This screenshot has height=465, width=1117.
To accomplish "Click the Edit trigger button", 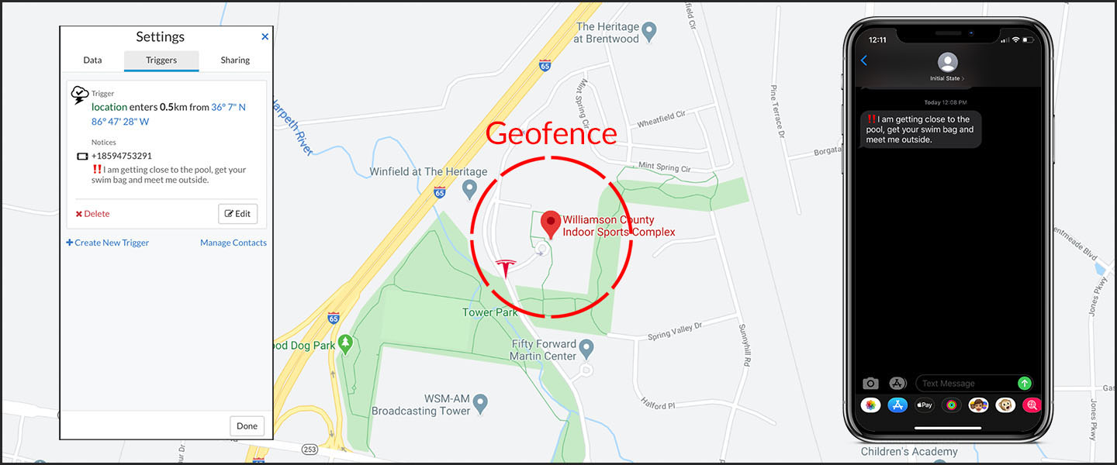I will pyautogui.click(x=238, y=214).
